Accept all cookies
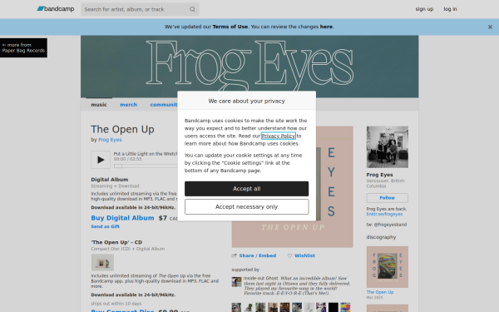499x312 pixels. (x=247, y=189)
